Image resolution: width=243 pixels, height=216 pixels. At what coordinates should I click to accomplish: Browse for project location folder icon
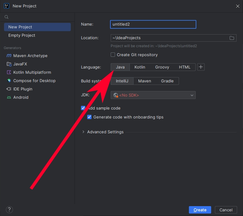pos(232,38)
